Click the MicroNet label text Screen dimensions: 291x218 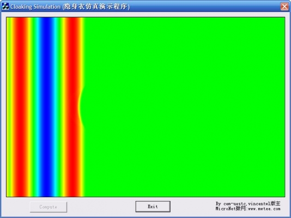pyautogui.click(x=225, y=209)
